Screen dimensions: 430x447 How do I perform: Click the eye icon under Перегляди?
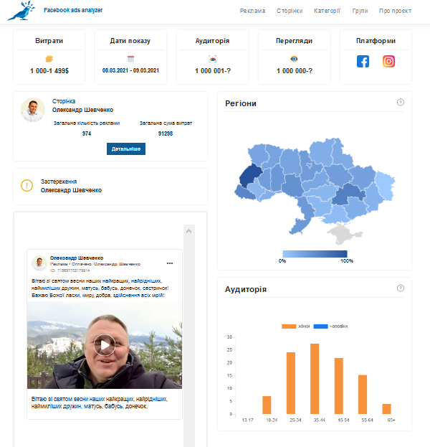[x=294, y=59]
